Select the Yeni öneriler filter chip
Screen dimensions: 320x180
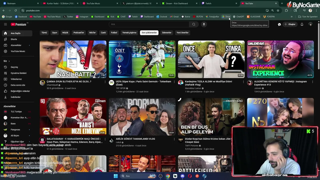[x=182, y=32]
